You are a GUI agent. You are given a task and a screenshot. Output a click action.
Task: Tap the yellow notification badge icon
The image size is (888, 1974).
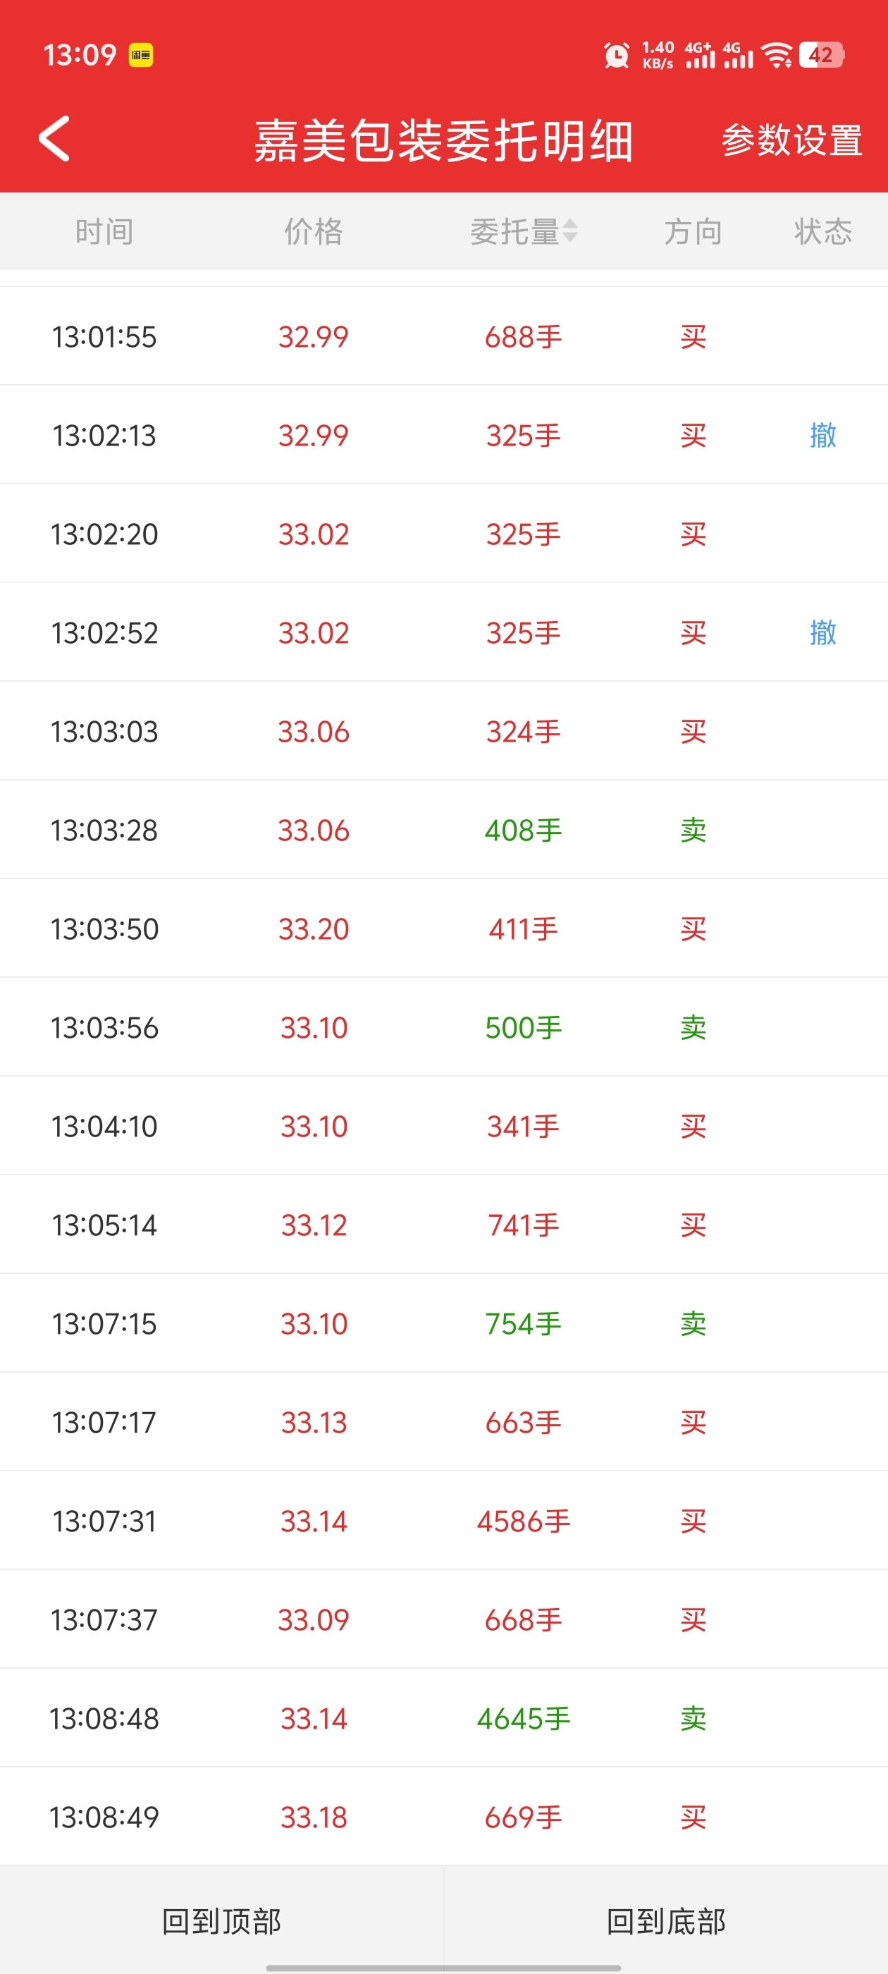tap(141, 55)
